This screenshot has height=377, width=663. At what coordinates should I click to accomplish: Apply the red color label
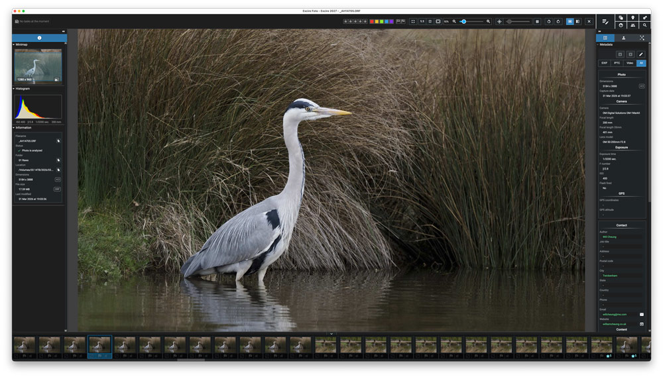[372, 22]
